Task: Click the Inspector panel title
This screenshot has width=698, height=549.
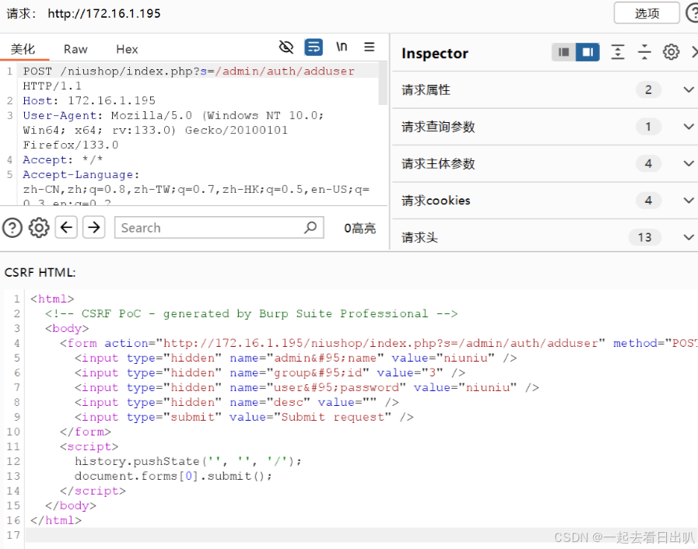Action: (434, 54)
